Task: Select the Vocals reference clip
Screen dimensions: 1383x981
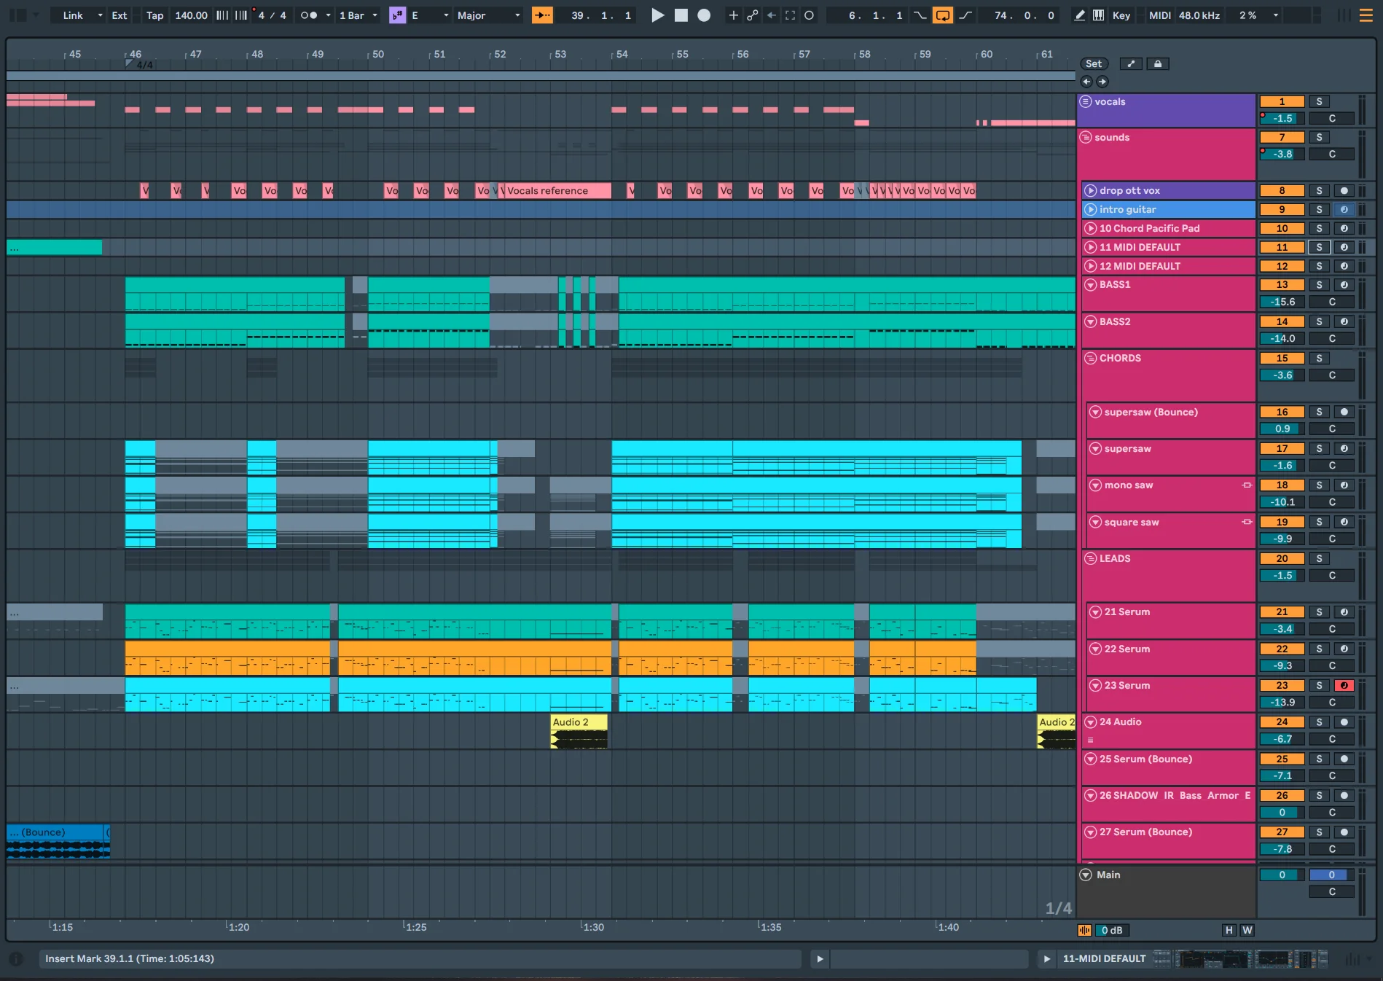Action: coord(557,191)
